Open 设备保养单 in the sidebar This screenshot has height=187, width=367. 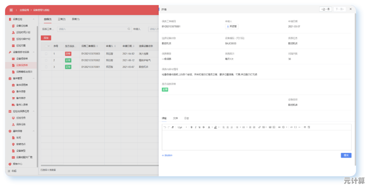point(22,65)
